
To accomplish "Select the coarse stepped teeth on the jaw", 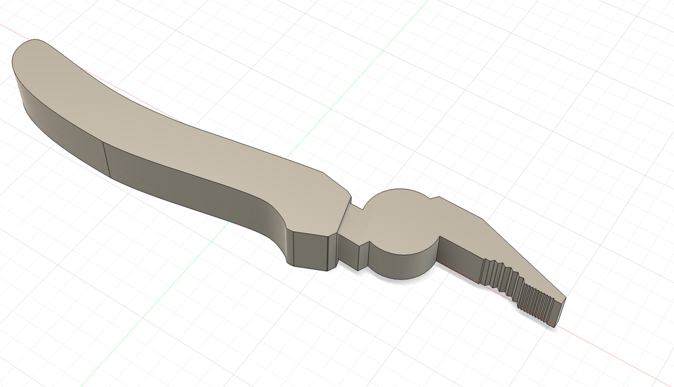I will [x=500, y=275].
